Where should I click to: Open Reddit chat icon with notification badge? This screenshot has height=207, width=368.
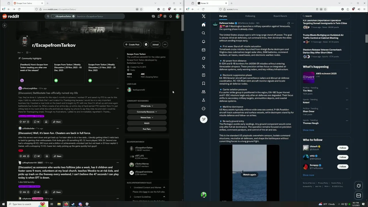tap(159, 16)
